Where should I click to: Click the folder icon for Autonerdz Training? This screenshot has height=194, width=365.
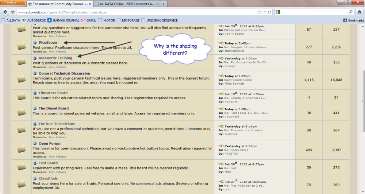point(21,61)
